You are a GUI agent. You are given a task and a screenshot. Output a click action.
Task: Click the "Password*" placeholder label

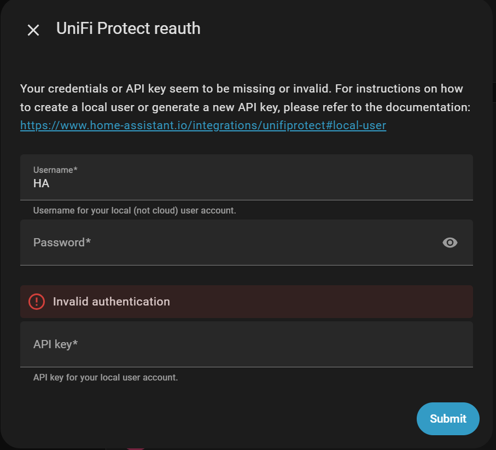(x=62, y=243)
